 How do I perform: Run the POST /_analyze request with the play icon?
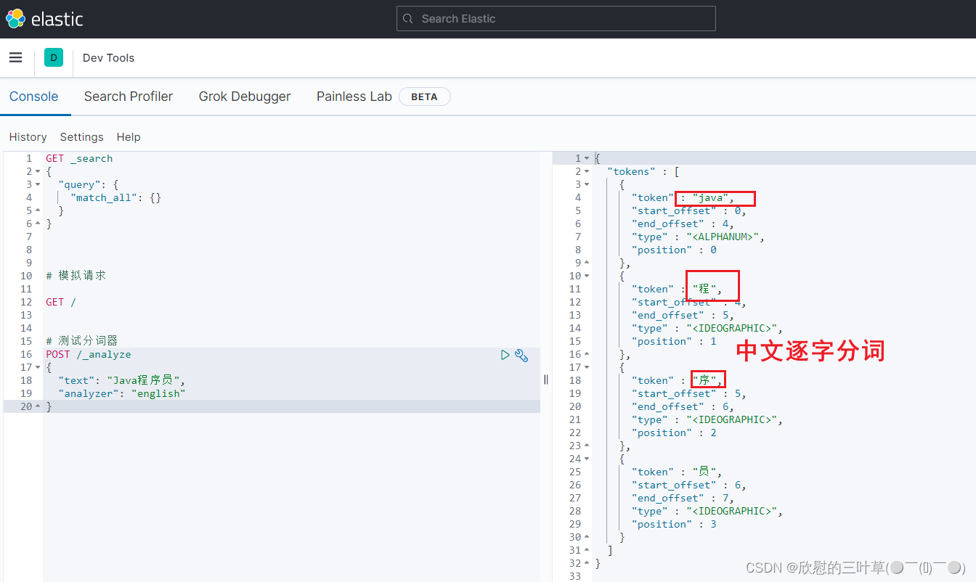[x=505, y=355]
